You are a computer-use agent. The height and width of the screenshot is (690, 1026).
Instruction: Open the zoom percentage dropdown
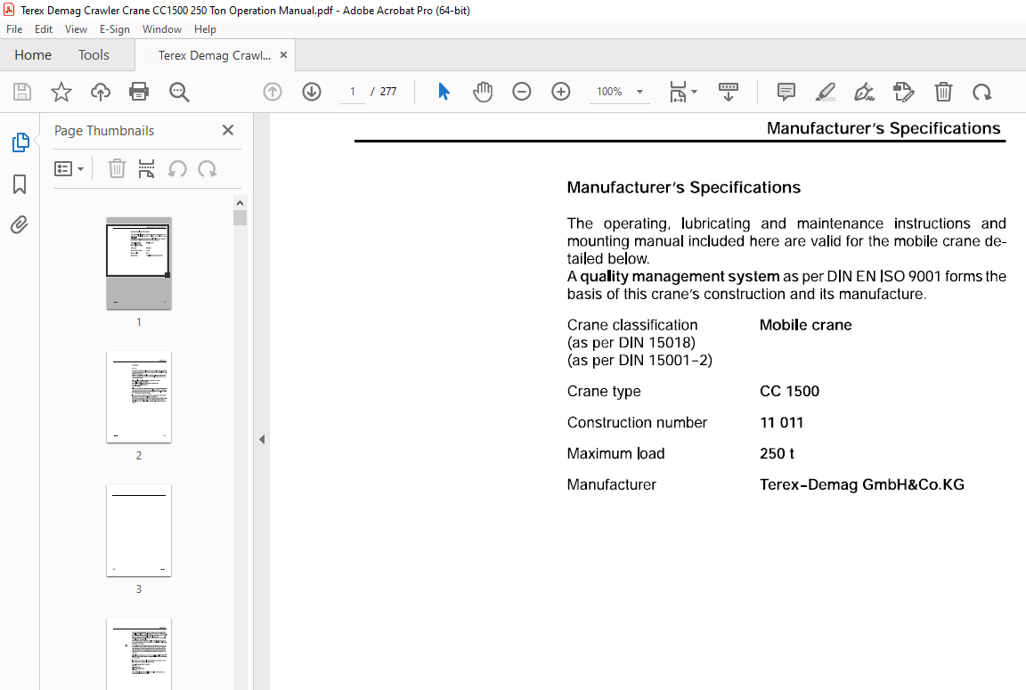640,92
